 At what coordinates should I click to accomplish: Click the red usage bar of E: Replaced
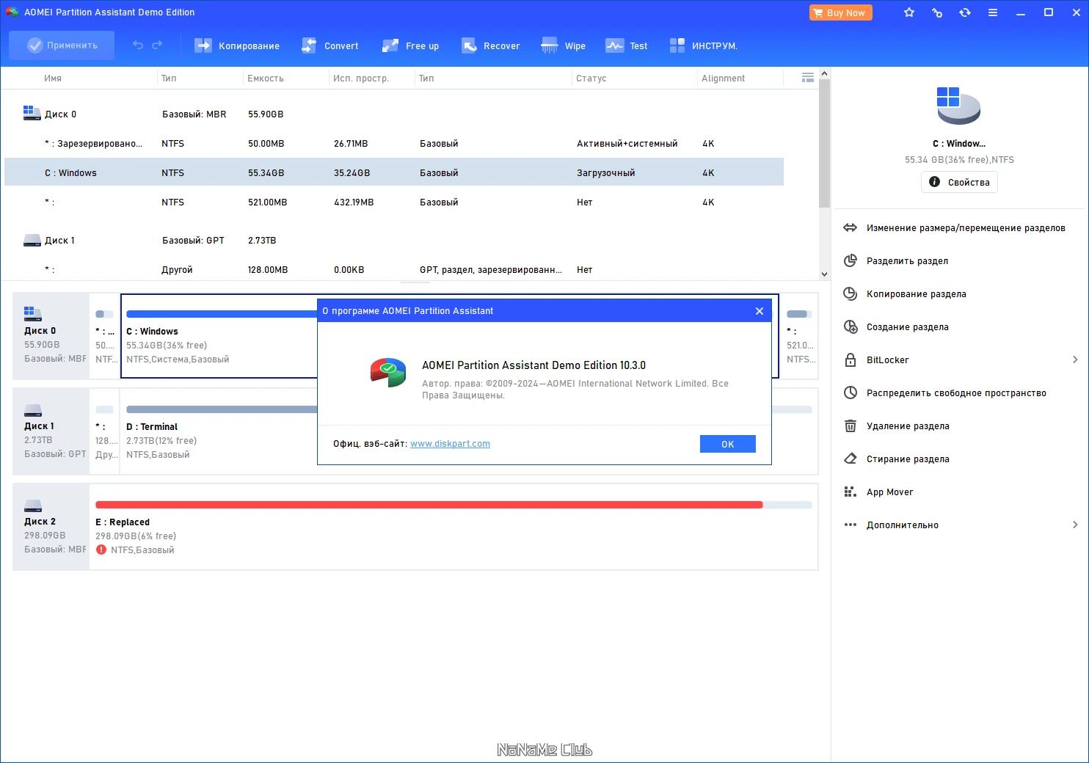pos(429,505)
